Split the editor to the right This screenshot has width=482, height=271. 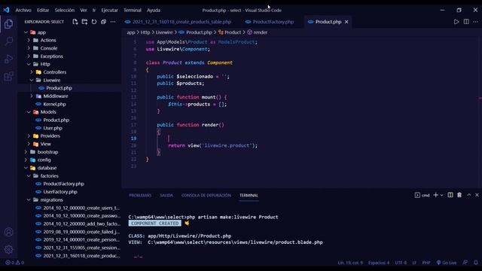(x=466, y=22)
